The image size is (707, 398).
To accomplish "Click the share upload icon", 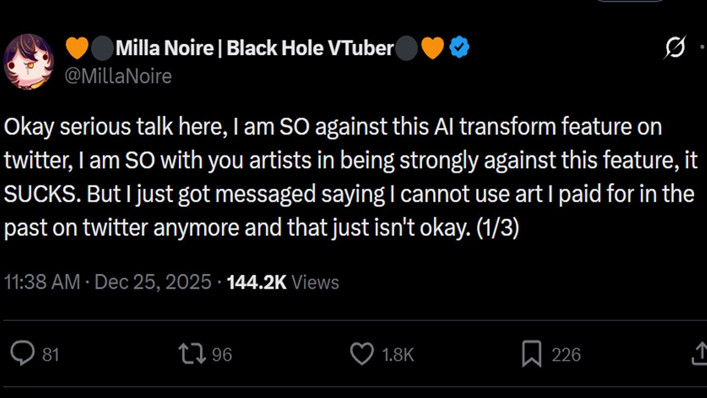I will tap(700, 354).
